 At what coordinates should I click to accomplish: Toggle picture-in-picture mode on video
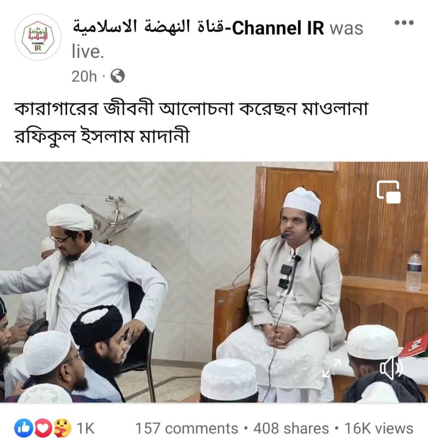click(x=389, y=192)
